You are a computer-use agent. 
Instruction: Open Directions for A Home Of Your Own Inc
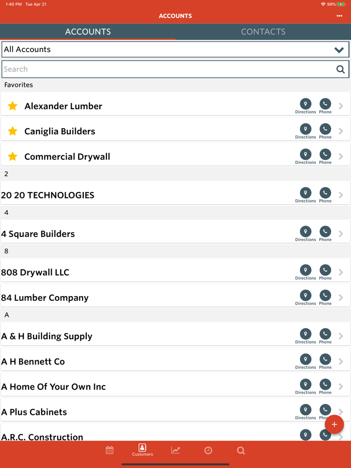[x=305, y=386]
